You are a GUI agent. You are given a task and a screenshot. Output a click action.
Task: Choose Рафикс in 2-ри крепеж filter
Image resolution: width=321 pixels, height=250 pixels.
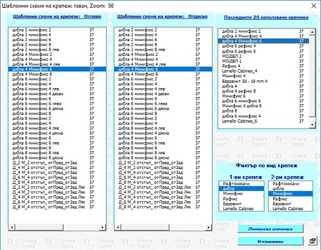[291, 199]
